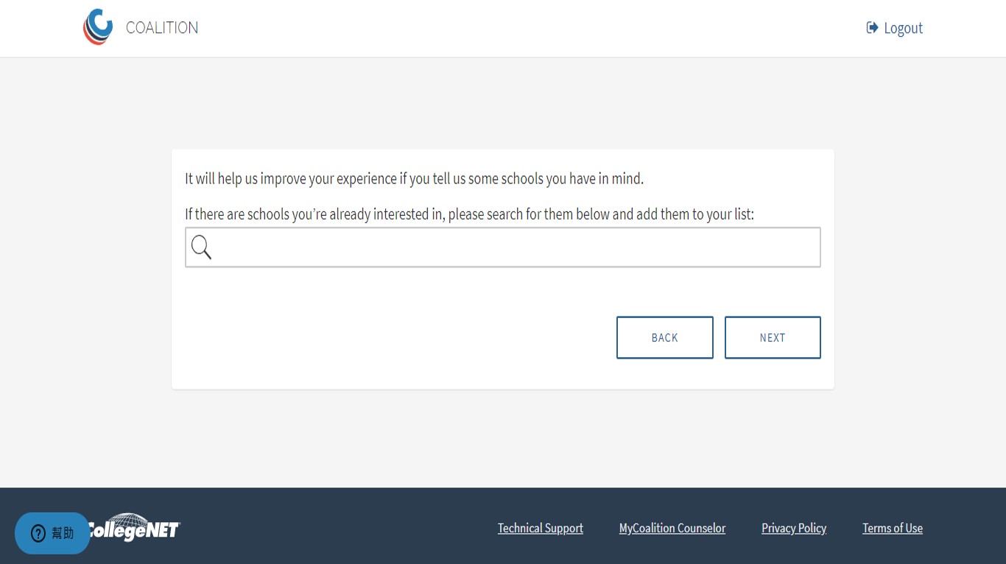Click the 'If there are schools' search label
The height and width of the screenshot is (564, 1006).
[469, 214]
